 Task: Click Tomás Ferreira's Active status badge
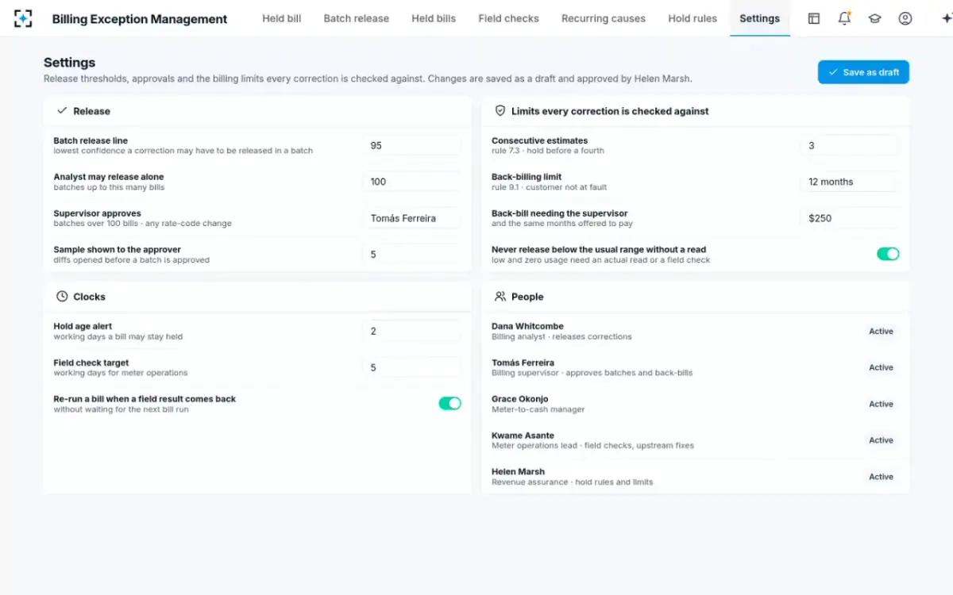coord(881,368)
